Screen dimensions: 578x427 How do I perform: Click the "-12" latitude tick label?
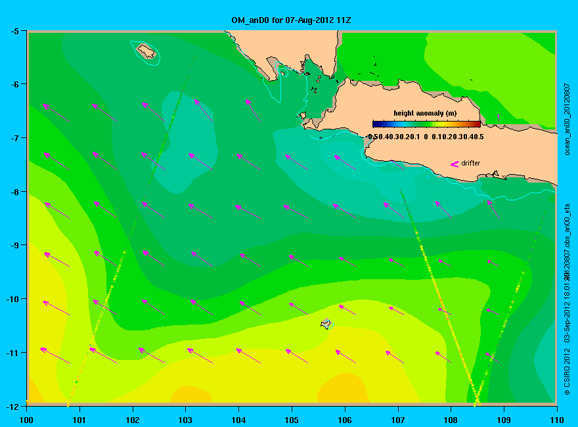12,407
